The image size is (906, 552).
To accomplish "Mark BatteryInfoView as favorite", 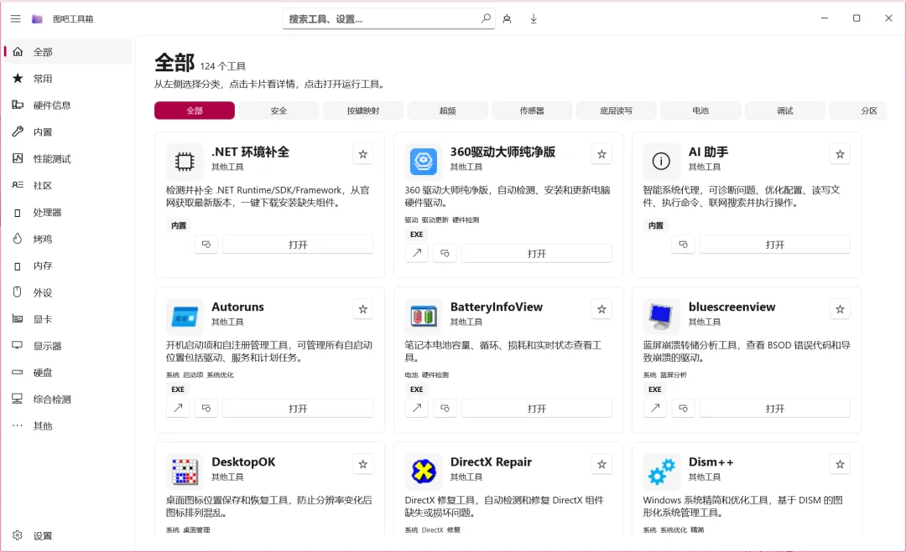I will [601, 309].
